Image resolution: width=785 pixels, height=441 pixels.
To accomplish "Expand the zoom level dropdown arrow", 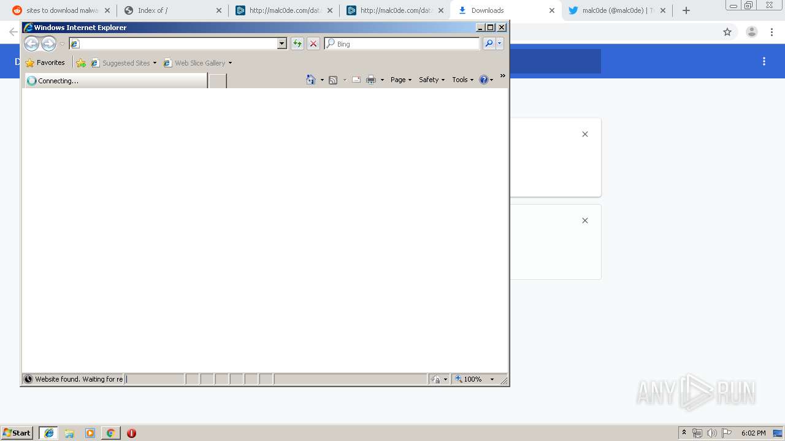I will (492, 379).
